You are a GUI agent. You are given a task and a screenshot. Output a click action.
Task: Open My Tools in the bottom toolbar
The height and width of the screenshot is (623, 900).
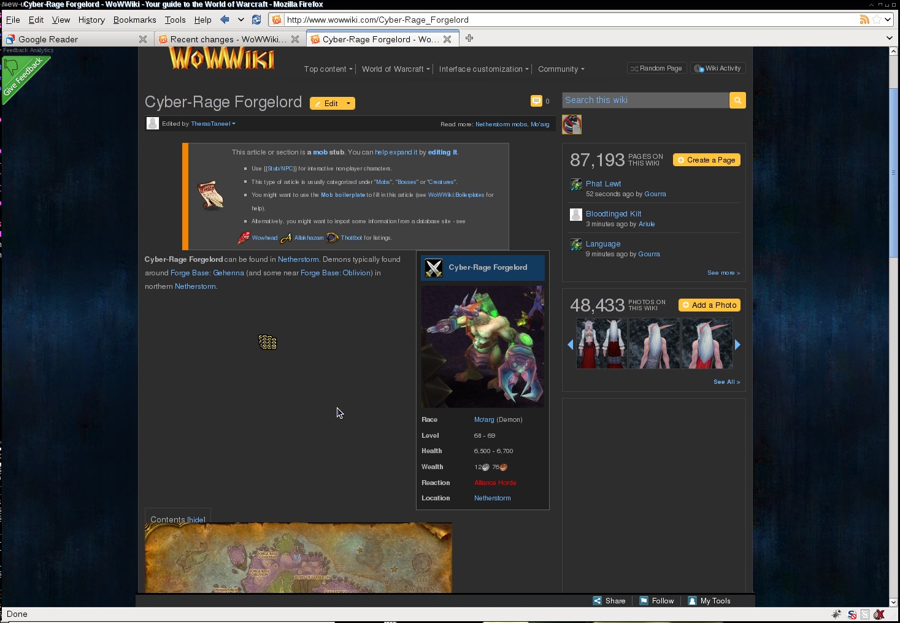709,601
